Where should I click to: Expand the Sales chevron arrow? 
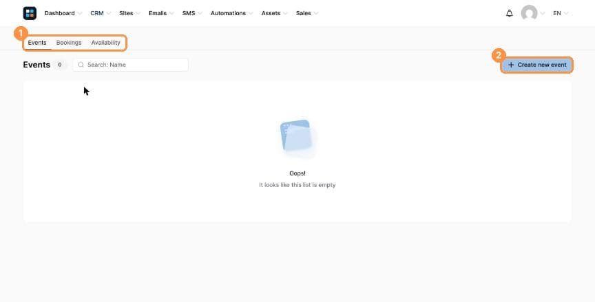315,14
